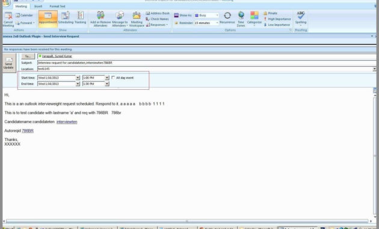Viewport: 379px width, 229px height.
Task: Check the All day event checkbox
Action: 113,78
